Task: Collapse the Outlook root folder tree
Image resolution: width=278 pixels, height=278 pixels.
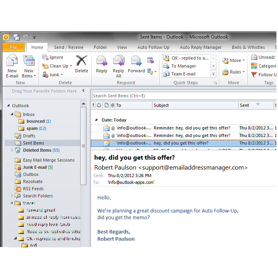Action: coord(8,106)
